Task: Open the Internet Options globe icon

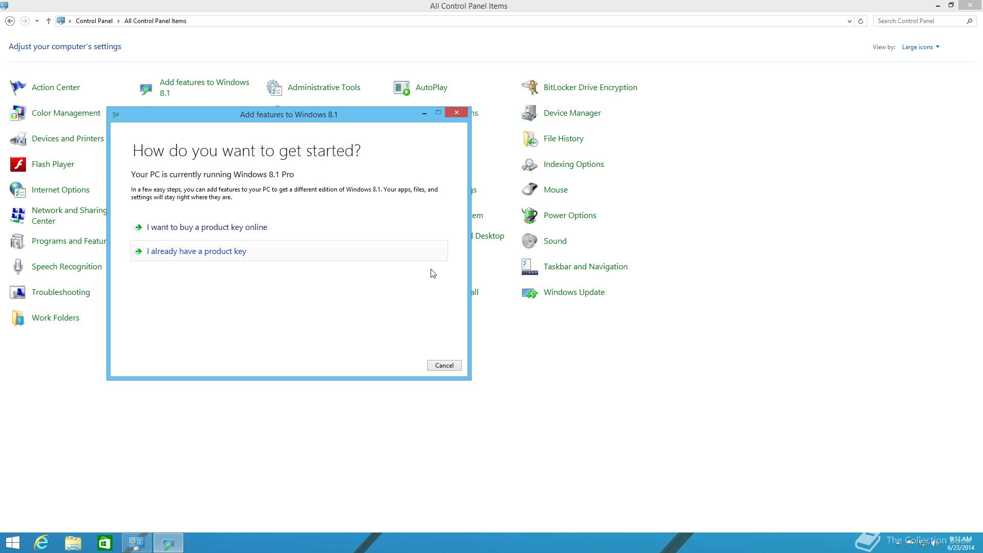Action: click(x=18, y=190)
